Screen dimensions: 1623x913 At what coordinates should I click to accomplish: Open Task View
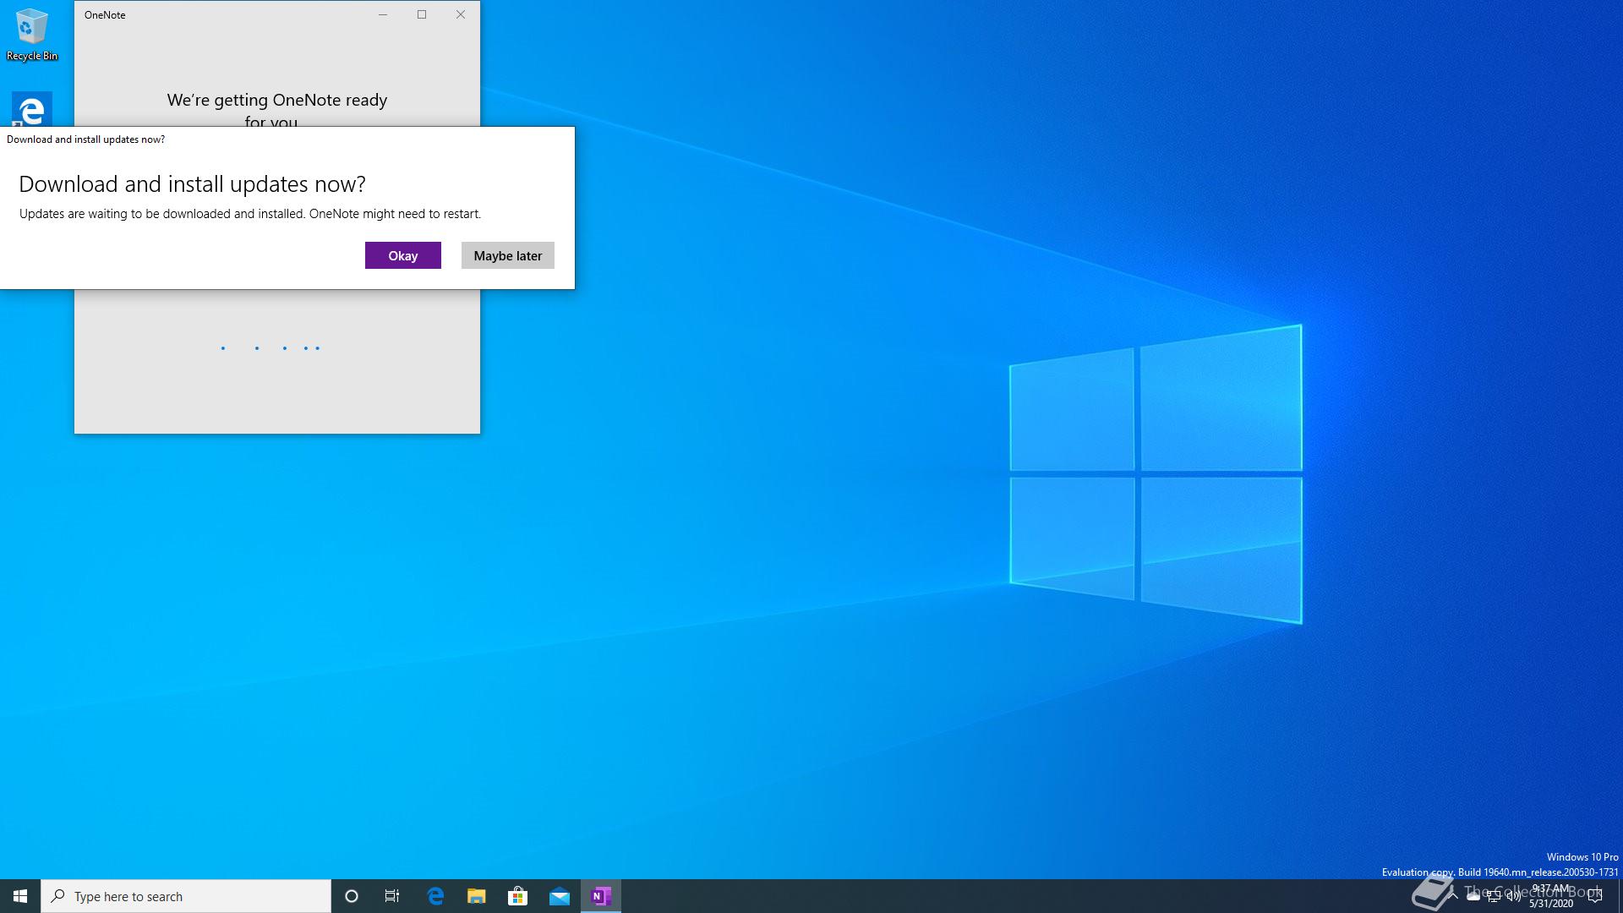pyautogui.click(x=392, y=896)
